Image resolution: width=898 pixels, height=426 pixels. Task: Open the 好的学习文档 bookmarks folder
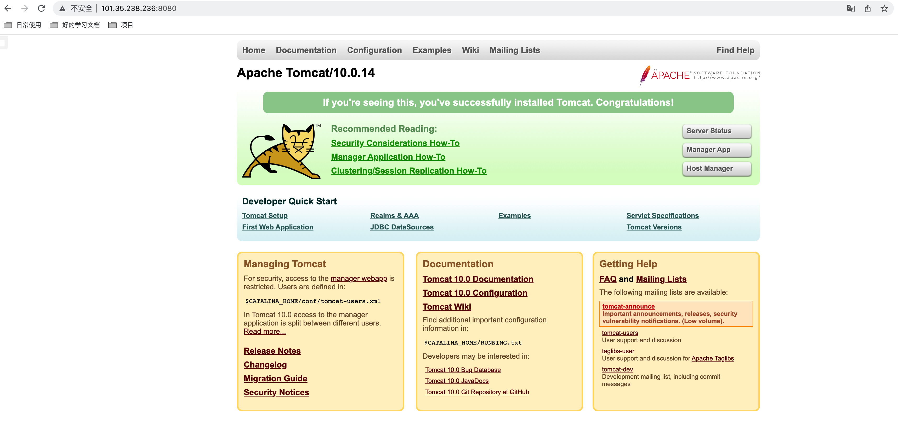click(75, 25)
